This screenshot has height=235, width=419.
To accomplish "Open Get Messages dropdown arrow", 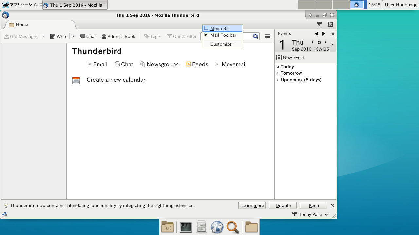I will [x=43, y=36].
